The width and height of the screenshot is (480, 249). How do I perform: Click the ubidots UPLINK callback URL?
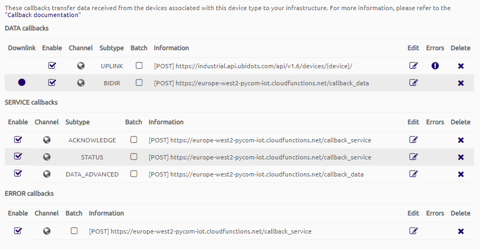tap(264, 66)
